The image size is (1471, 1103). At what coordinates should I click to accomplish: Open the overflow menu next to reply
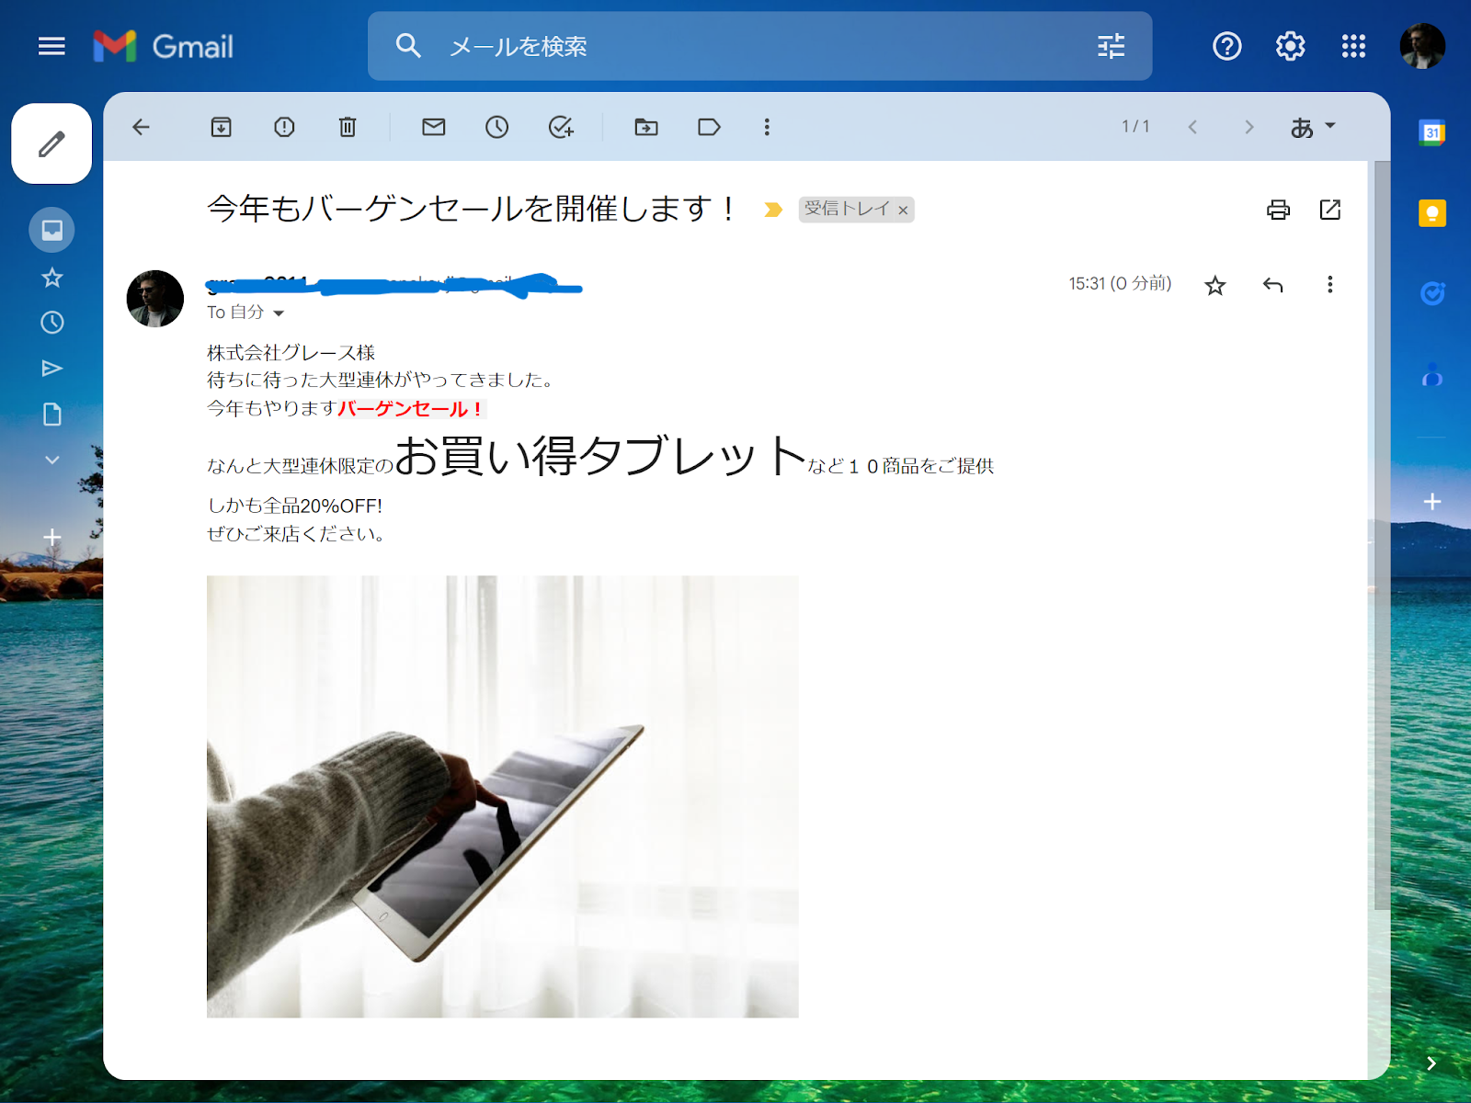click(x=1329, y=285)
